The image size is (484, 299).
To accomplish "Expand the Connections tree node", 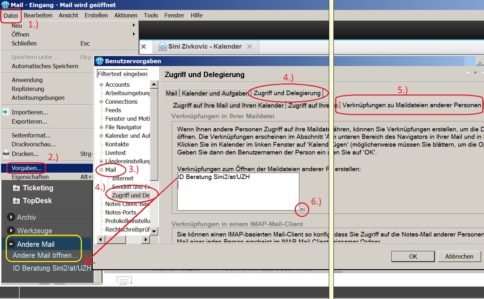I will tap(101, 102).
